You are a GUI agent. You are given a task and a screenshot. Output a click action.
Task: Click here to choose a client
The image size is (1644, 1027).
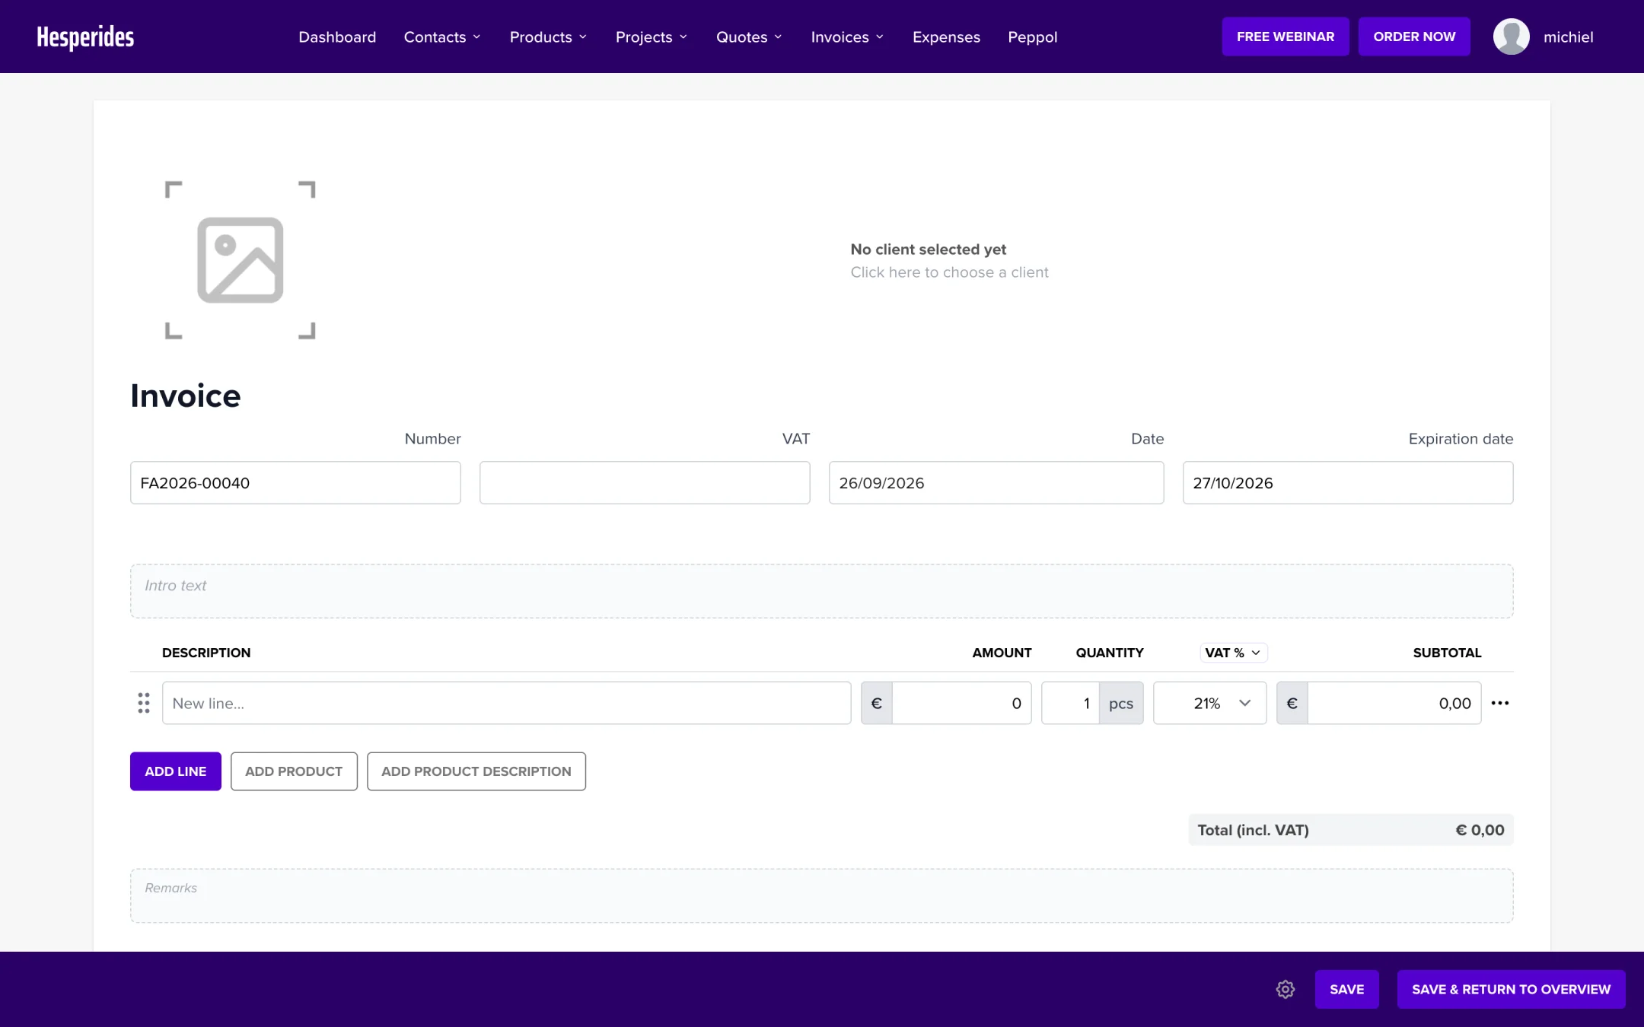point(949,272)
